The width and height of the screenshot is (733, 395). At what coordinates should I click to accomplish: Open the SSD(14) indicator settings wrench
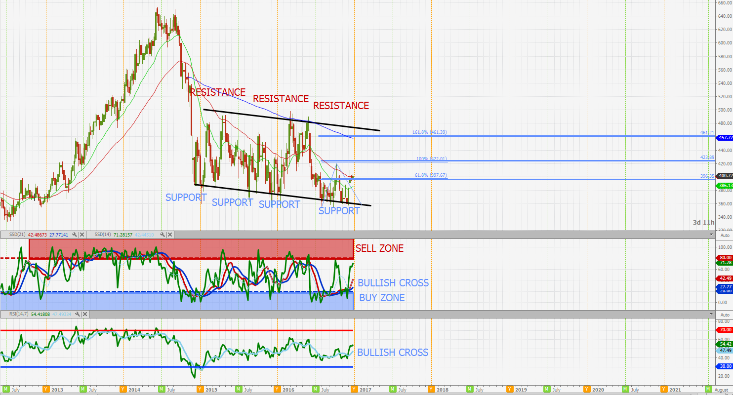point(163,235)
